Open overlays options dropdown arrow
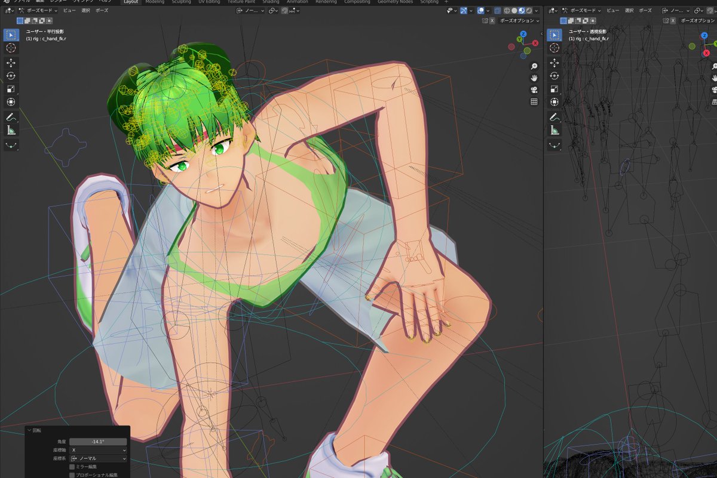The height and width of the screenshot is (478, 717). [x=488, y=10]
